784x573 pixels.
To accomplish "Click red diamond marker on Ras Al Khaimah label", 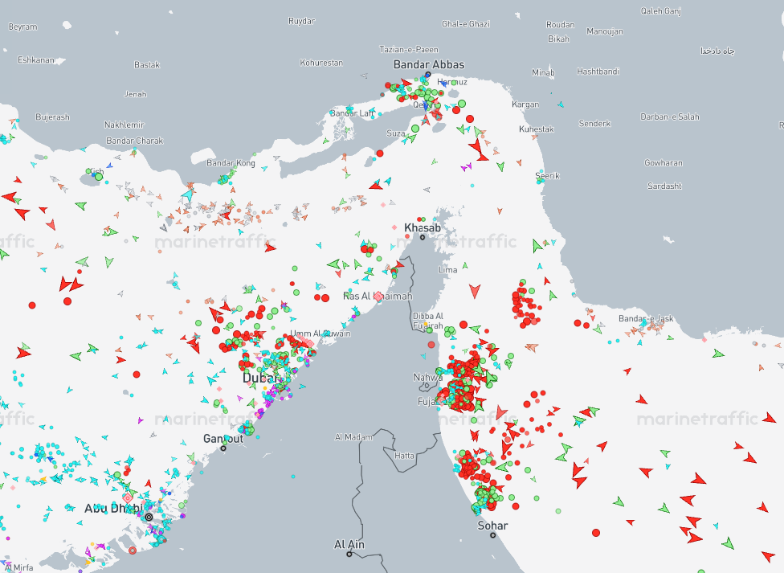I will [378, 297].
